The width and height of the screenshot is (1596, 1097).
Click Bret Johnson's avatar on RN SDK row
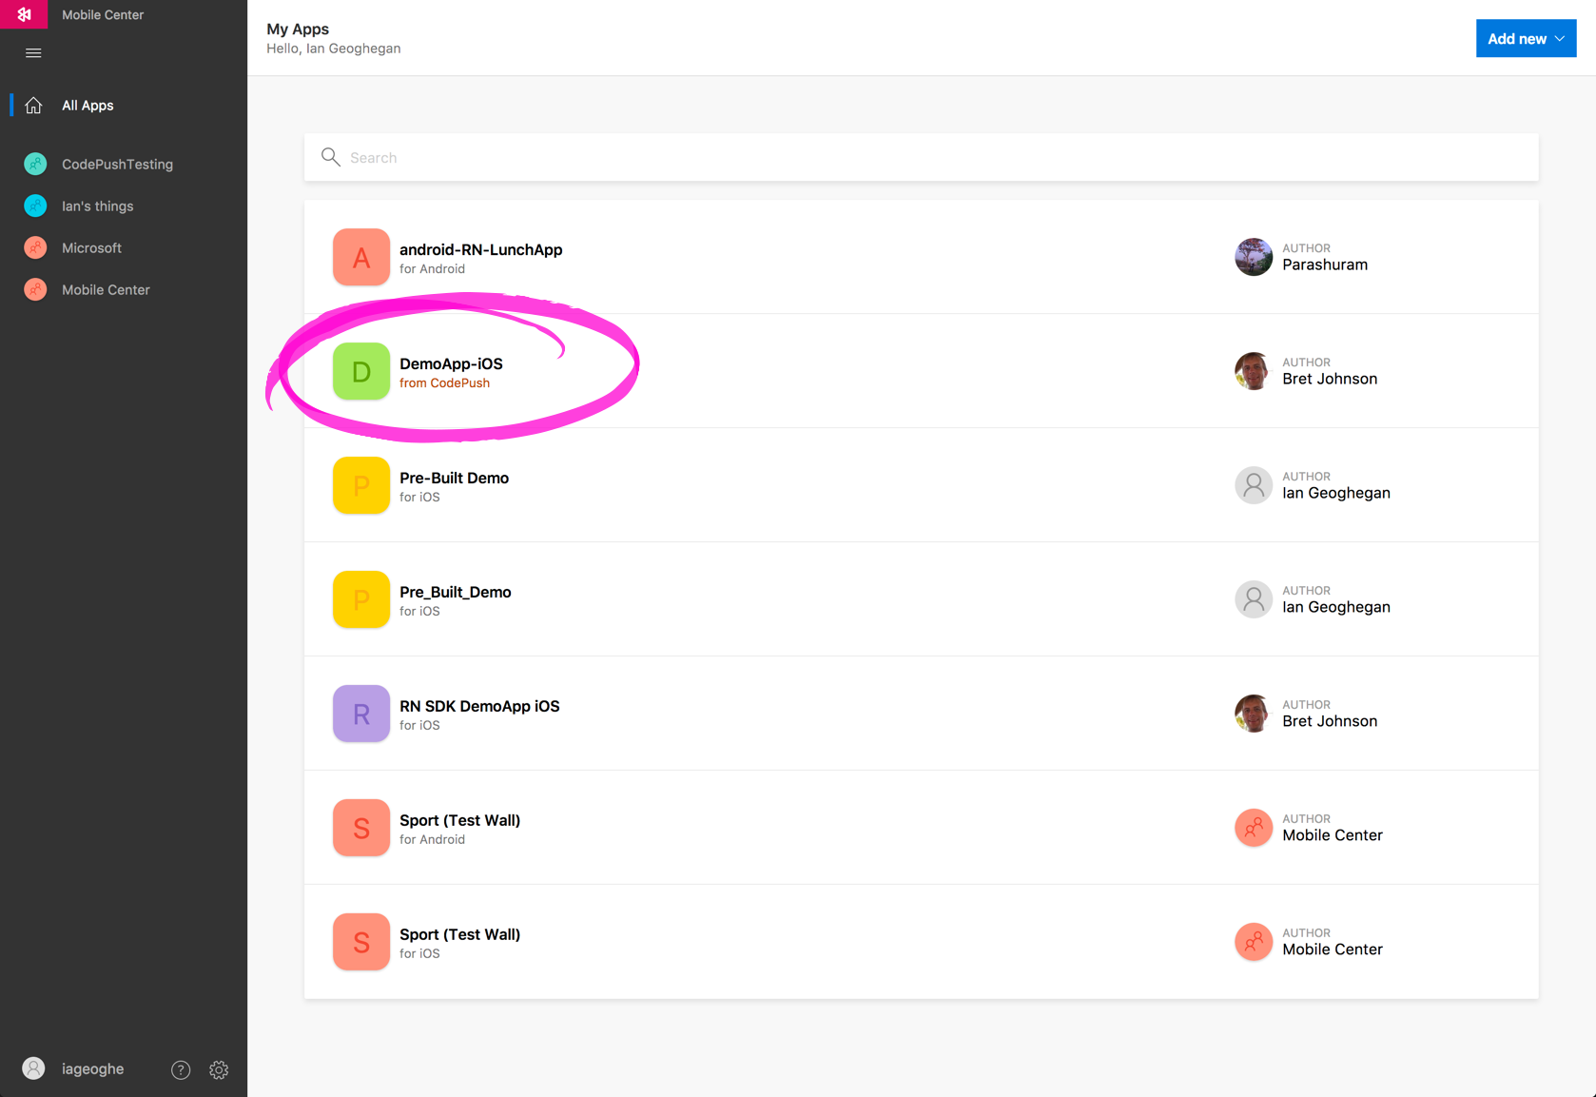pos(1254,714)
